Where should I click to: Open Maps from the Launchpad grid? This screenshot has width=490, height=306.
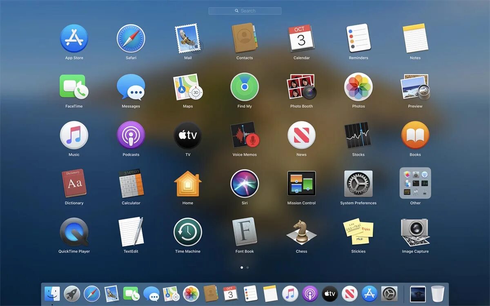[x=188, y=87]
